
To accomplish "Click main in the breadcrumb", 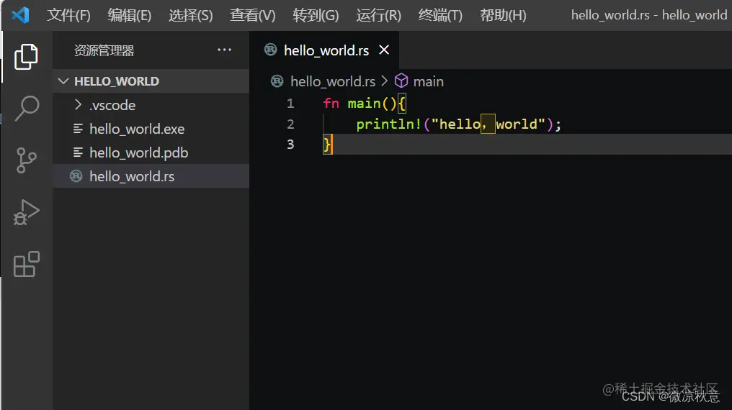I will click(428, 81).
